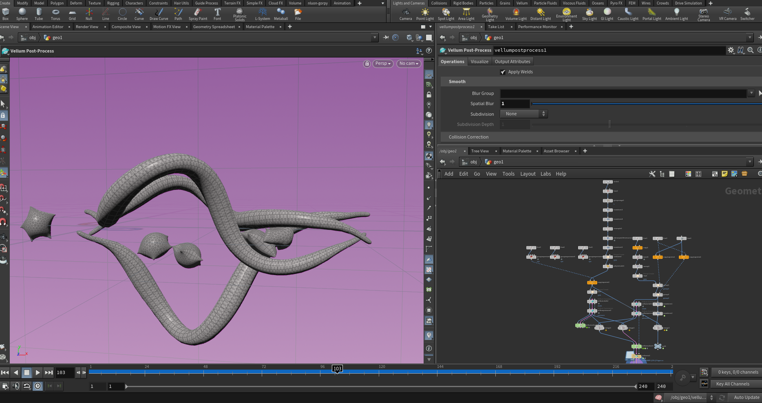Image resolution: width=762 pixels, height=403 pixels.
Task: Create a Null object from shelf
Action: (x=89, y=14)
